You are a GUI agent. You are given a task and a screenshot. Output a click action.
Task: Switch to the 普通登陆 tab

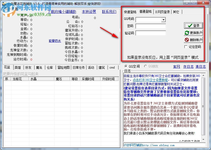[146, 11]
